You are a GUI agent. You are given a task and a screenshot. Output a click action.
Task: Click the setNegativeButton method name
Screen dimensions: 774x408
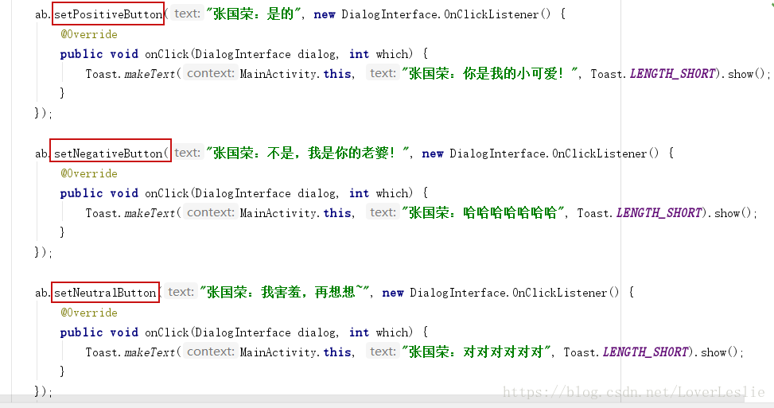108,153
